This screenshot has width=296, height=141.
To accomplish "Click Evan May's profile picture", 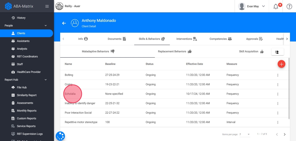I will click(x=242, y=6).
